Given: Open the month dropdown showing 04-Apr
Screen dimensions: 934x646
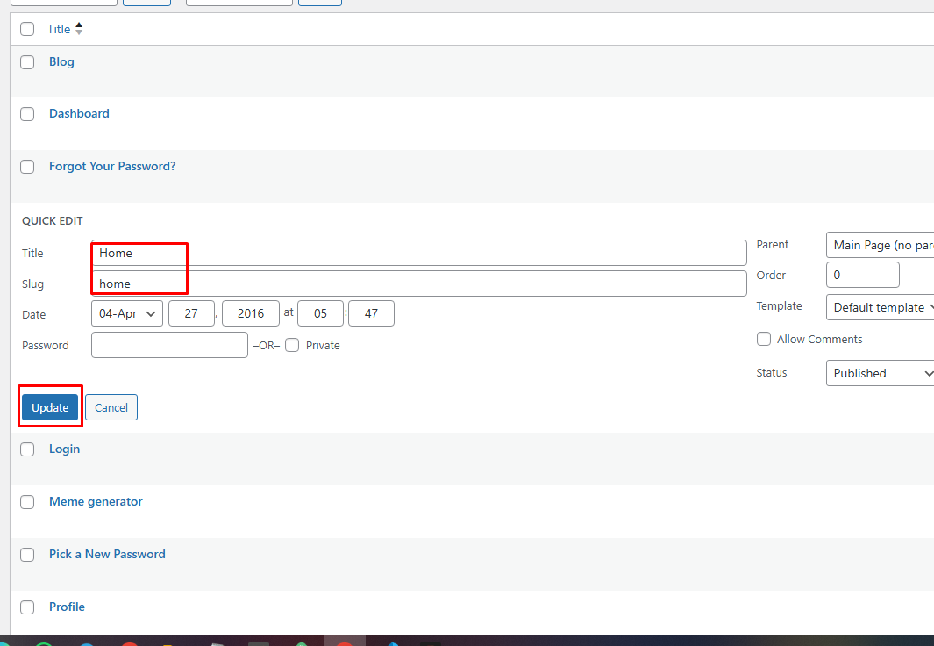Looking at the screenshot, I should [127, 313].
